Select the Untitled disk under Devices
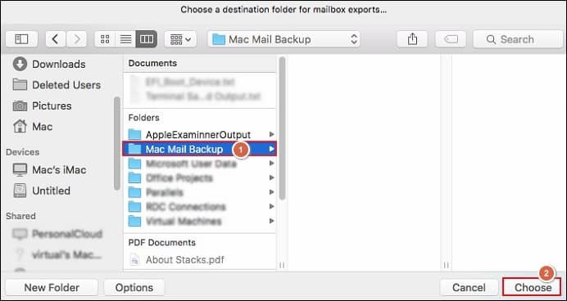This screenshot has width=567, height=301. tap(42, 191)
